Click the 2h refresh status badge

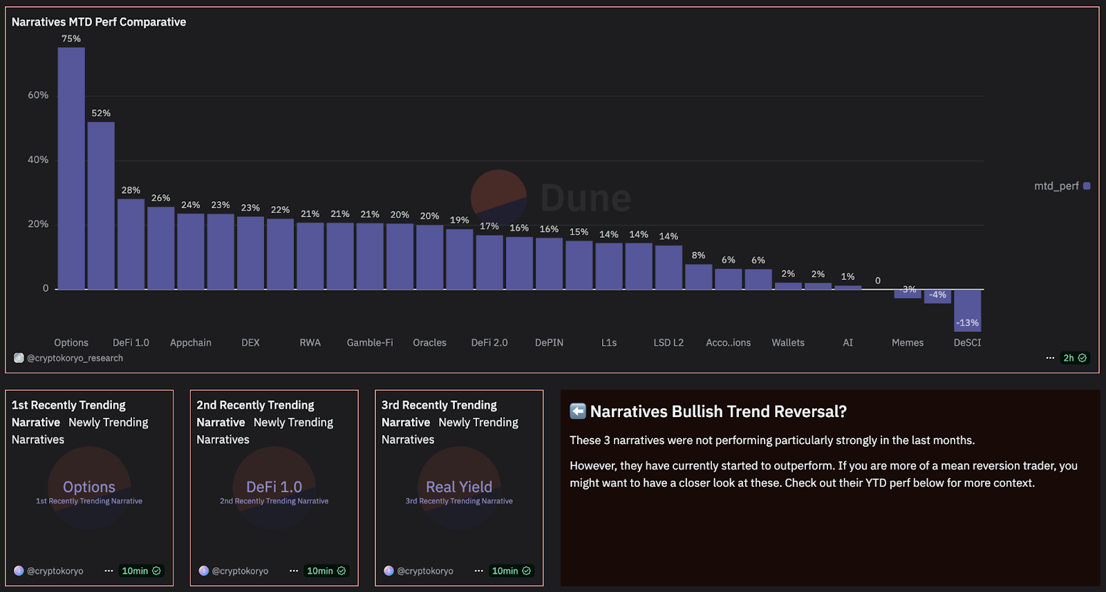[x=1075, y=358]
